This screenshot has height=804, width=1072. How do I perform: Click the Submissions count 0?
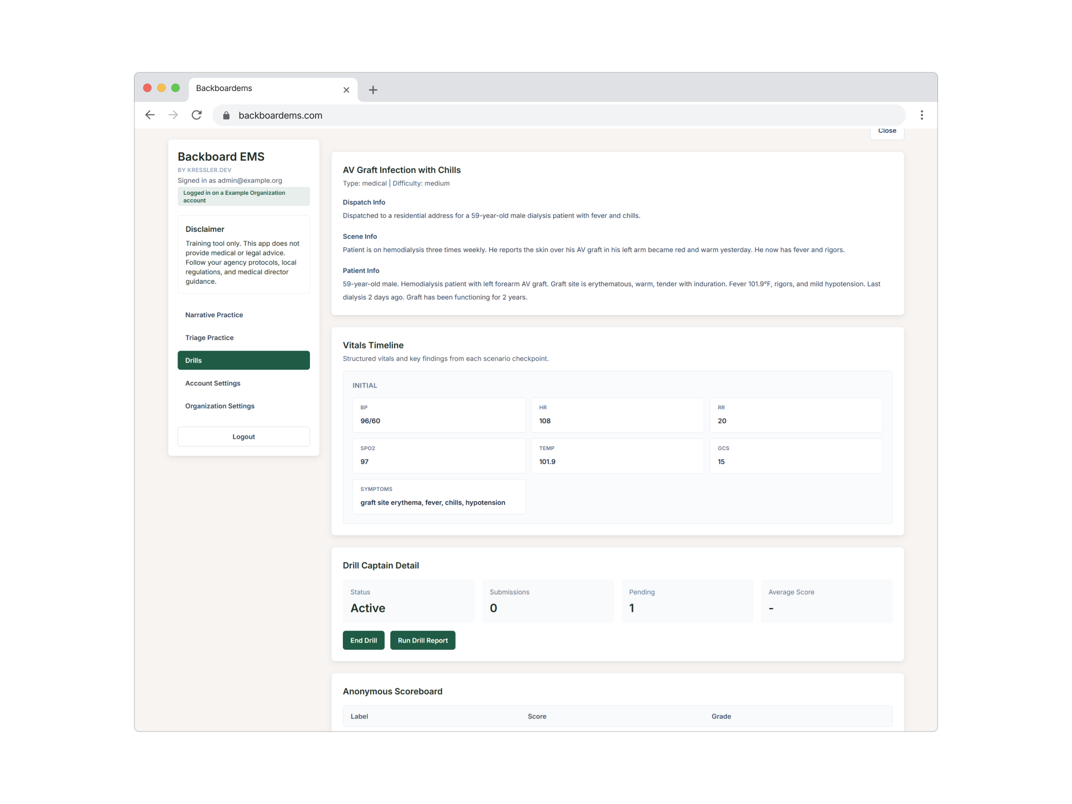click(494, 608)
